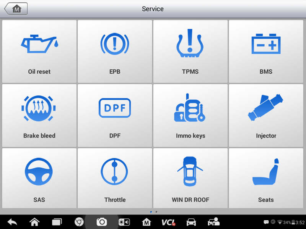The image size is (306, 229).
Task: Open the Injector coding service
Action: [266, 116]
